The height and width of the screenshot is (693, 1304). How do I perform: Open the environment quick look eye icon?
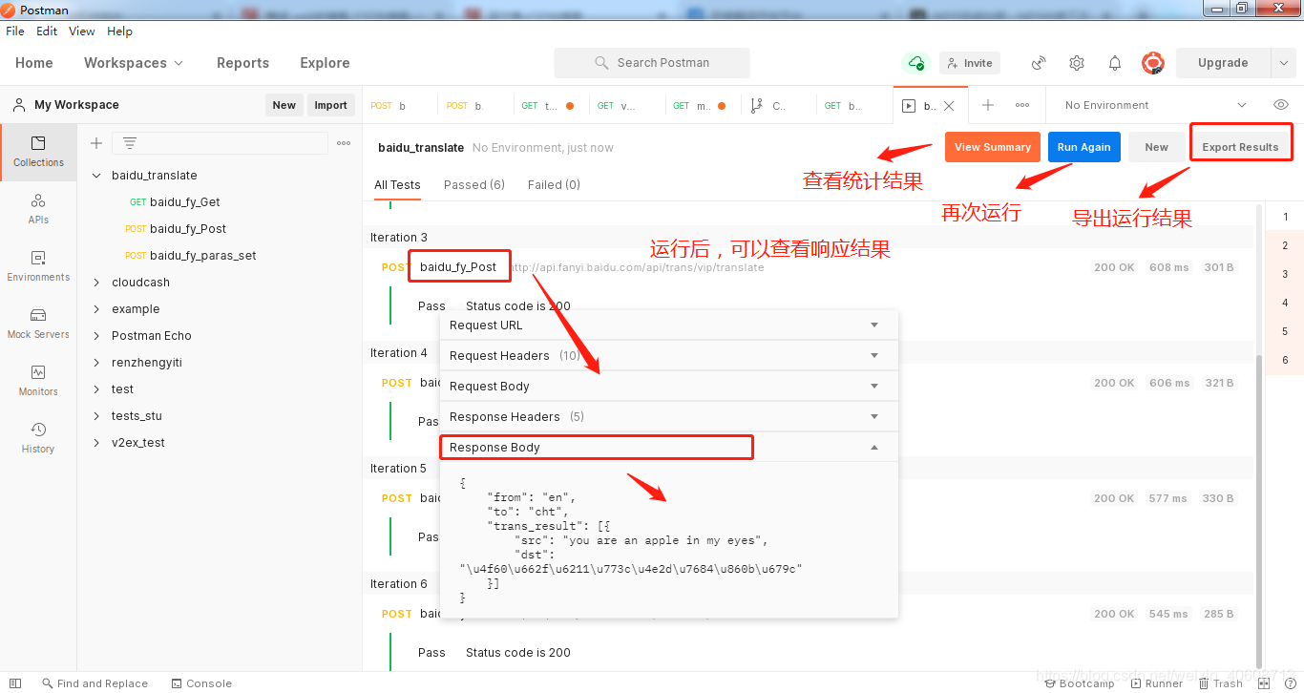(x=1281, y=105)
